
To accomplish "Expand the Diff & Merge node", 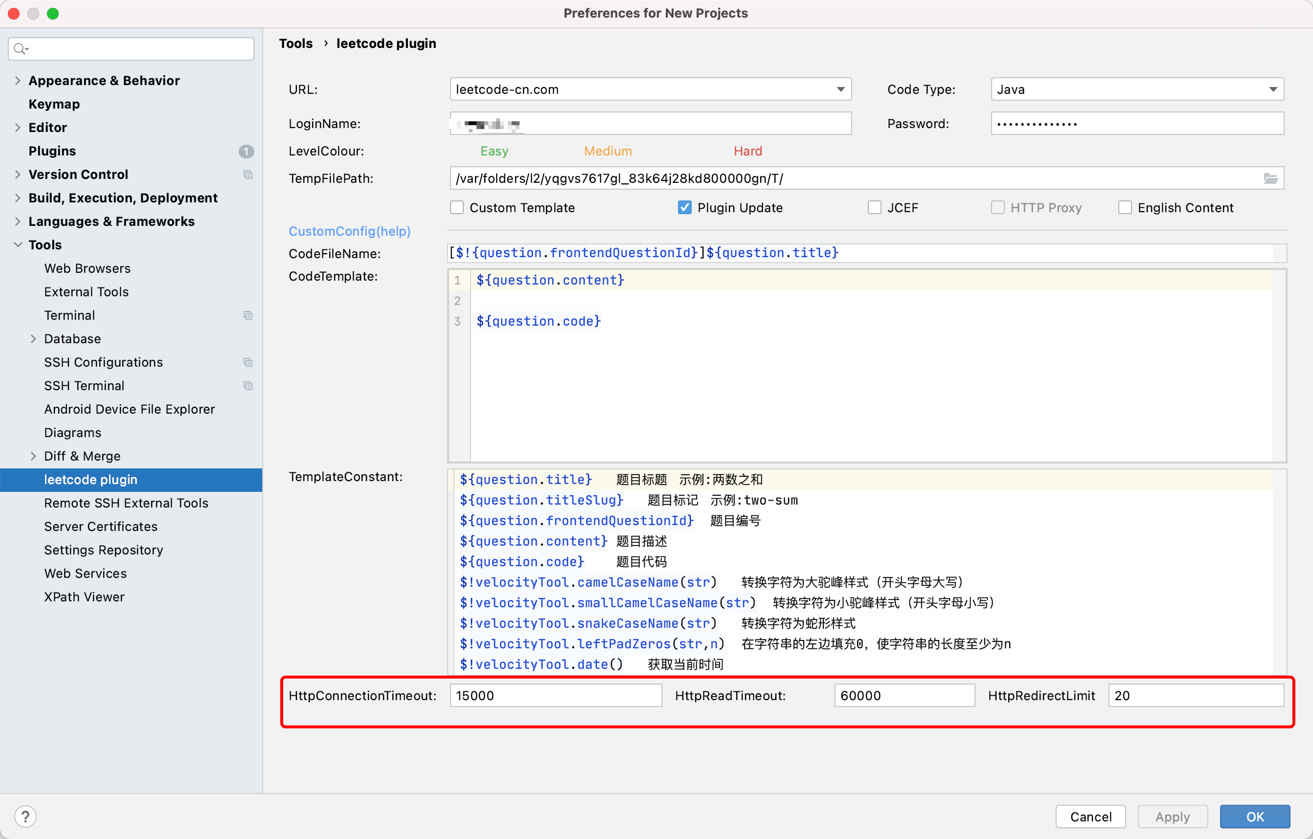I will click(x=33, y=456).
